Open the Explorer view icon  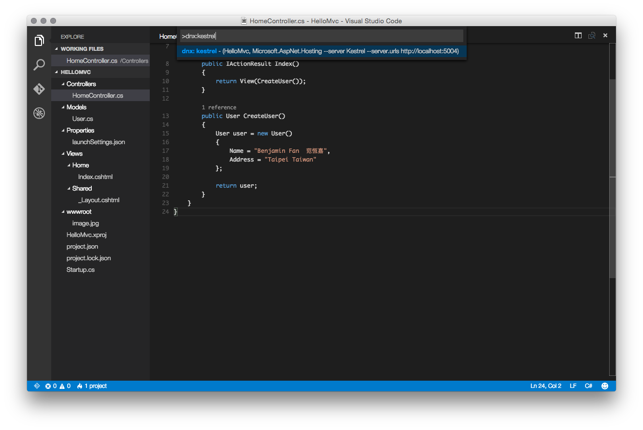tap(39, 41)
